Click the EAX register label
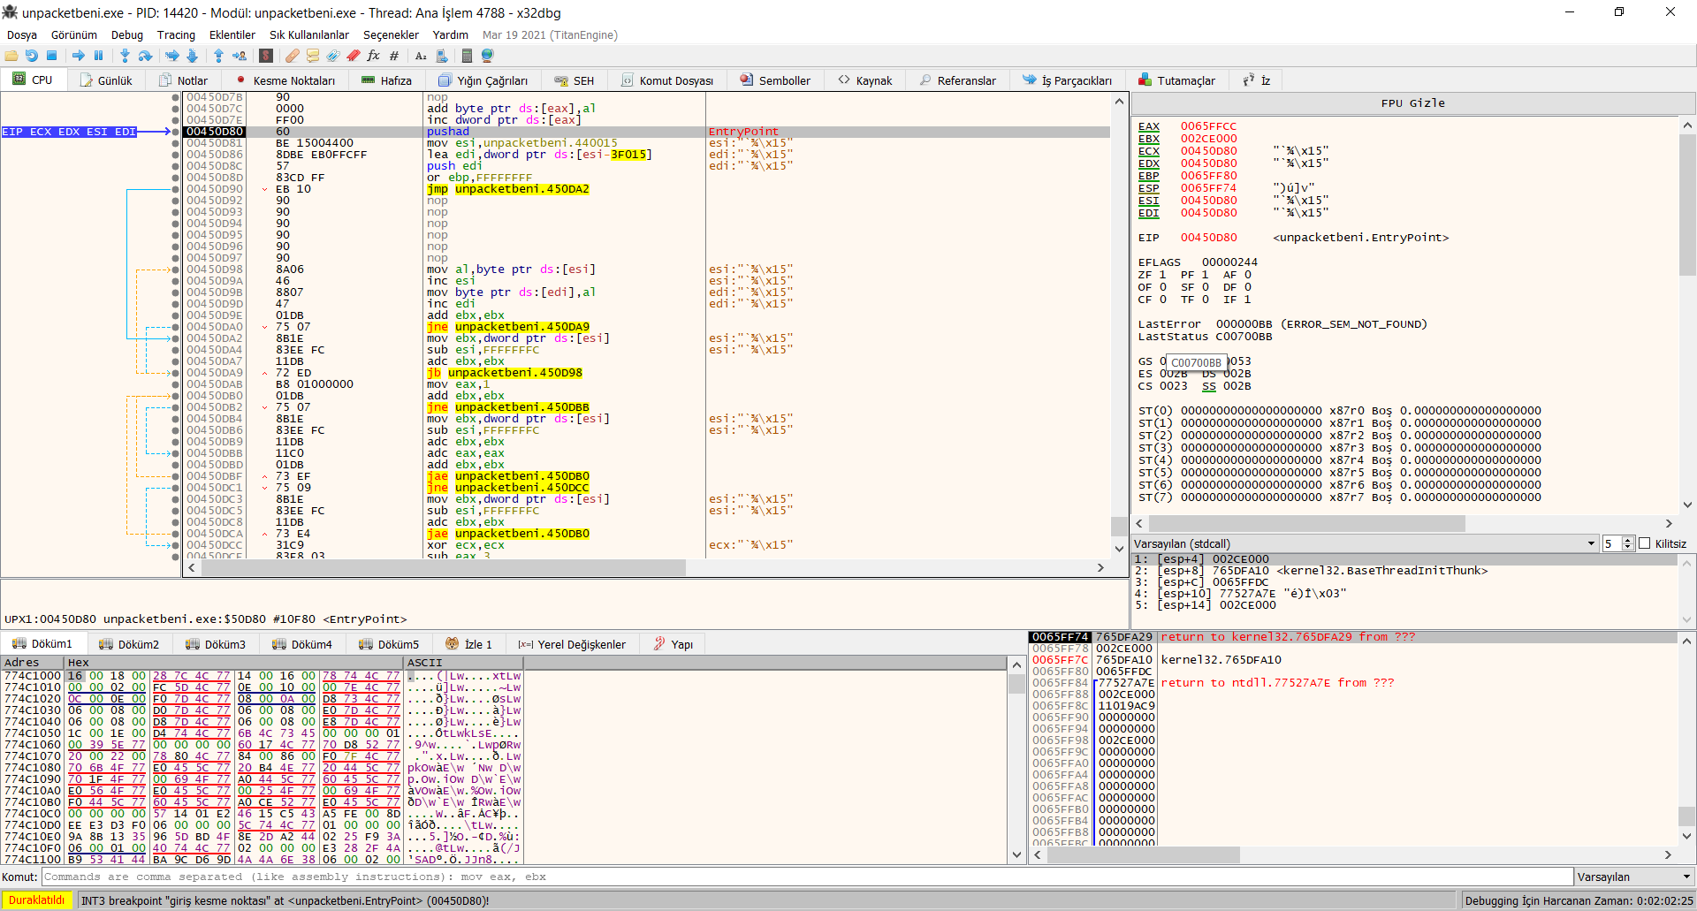The image size is (1697, 911). pyautogui.click(x=1148, y=126)
